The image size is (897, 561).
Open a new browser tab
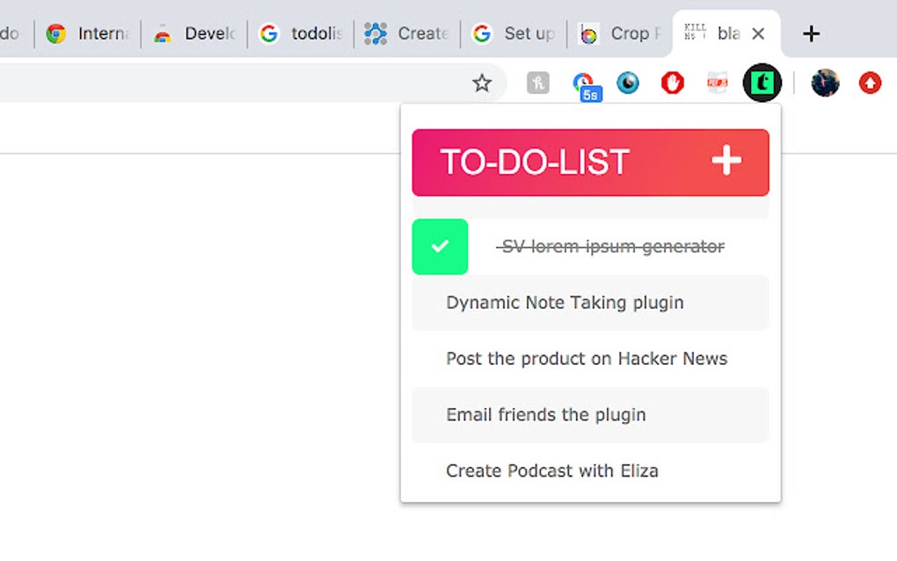click(x=810, y=33)
